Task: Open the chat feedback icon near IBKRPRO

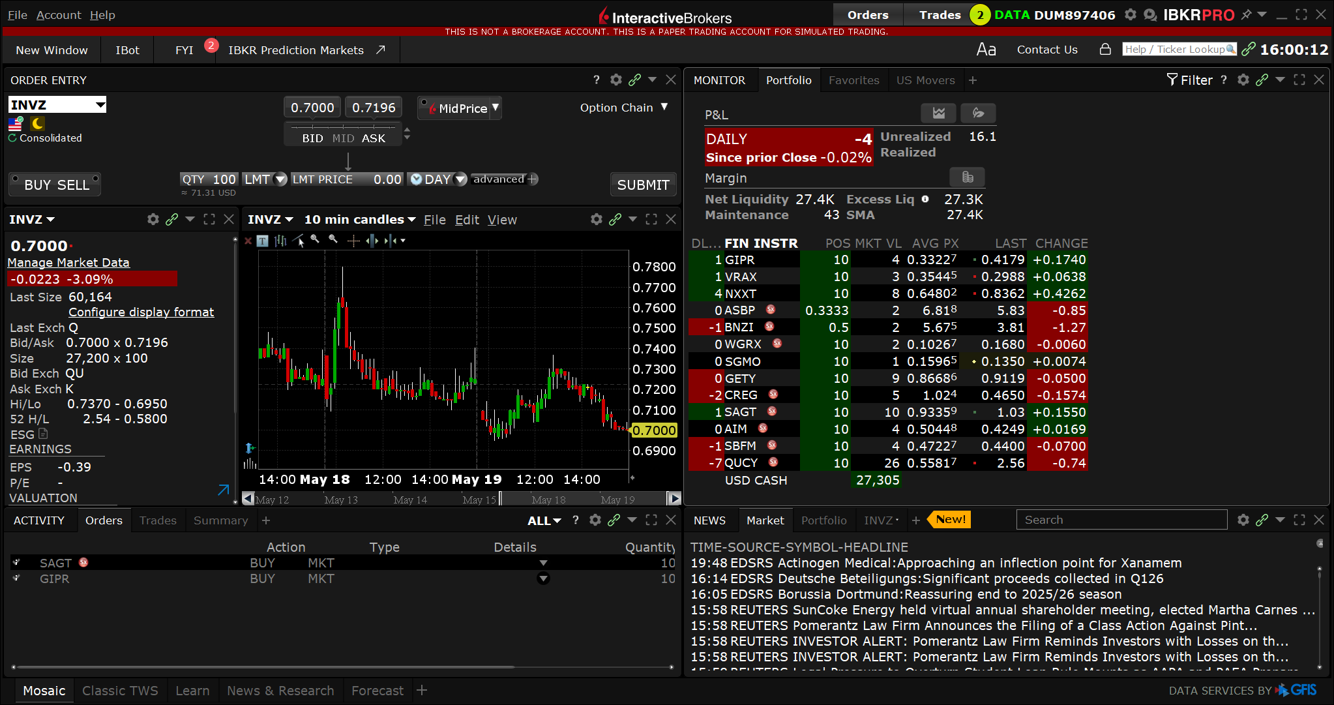Action: point(1150,14)
